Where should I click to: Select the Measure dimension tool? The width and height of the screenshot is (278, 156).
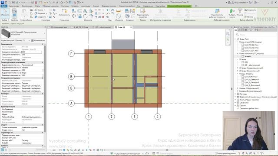pyautogui.click(x=119, y=11)
